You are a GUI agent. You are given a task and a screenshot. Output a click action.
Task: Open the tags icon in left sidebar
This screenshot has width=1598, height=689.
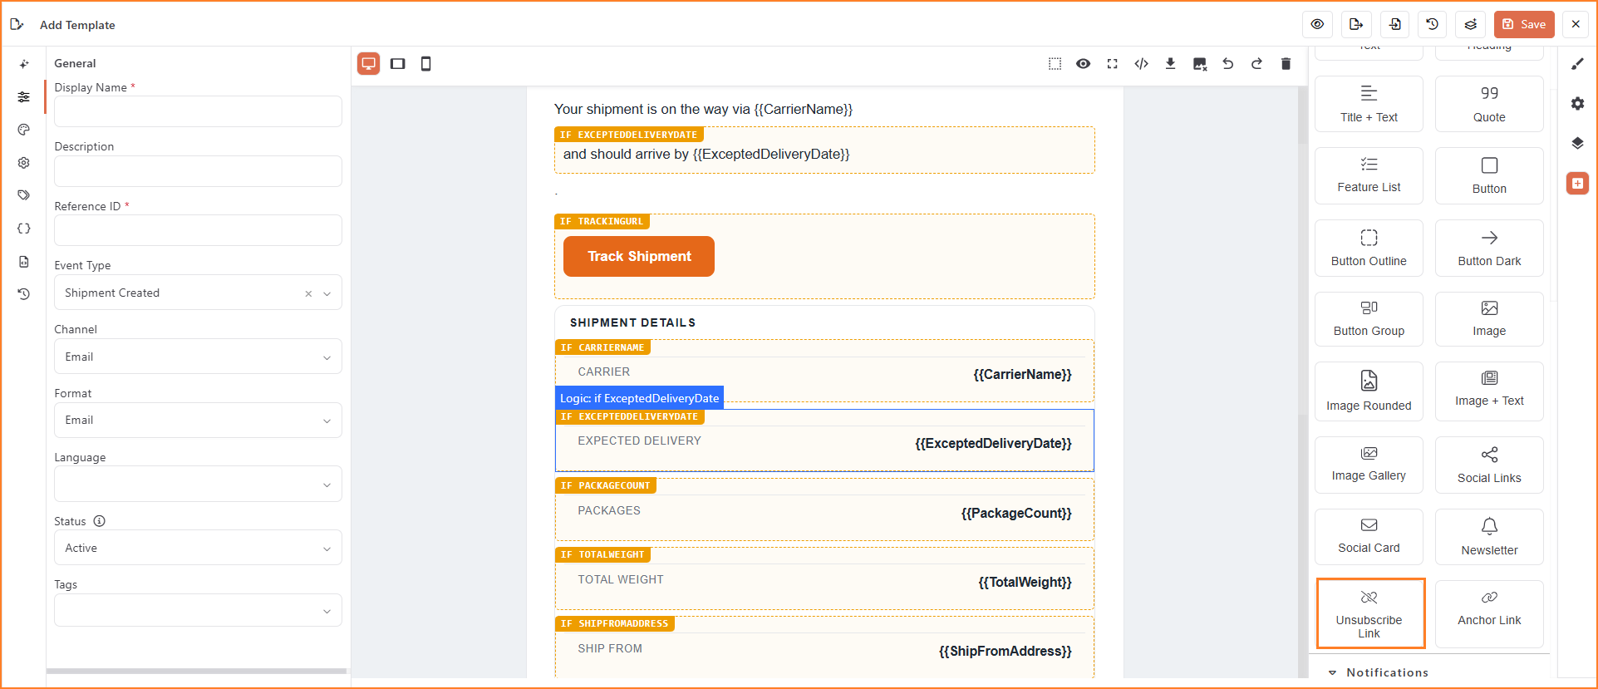click(x=24, y=195)
